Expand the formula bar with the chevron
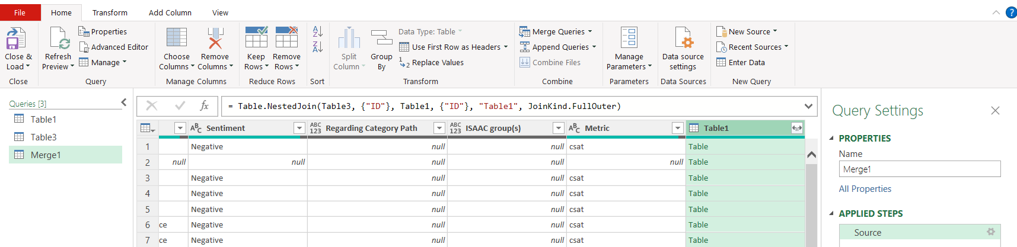 click(808, 106)
